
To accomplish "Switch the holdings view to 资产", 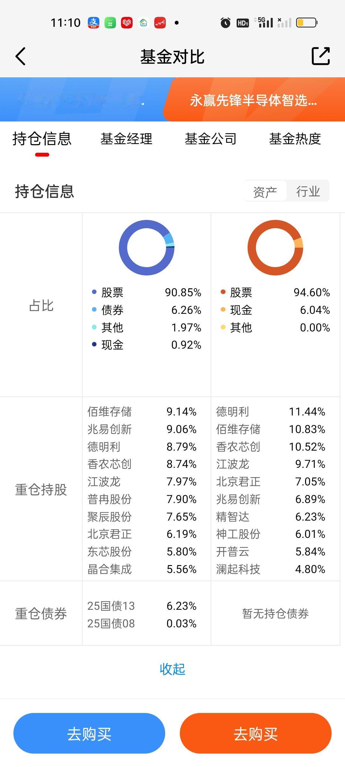I will (265, 191).
